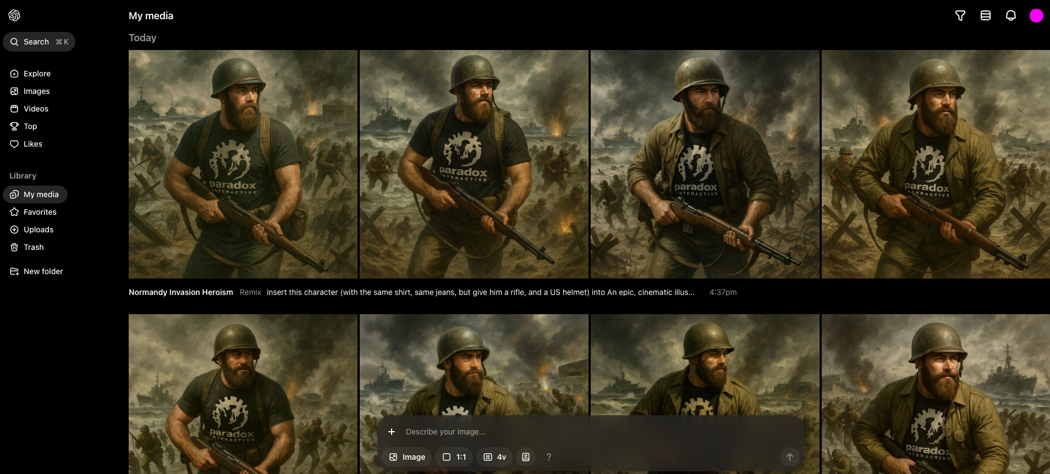Open the Likes section
Screen dimensions: 1050x474
pos(26,144)
